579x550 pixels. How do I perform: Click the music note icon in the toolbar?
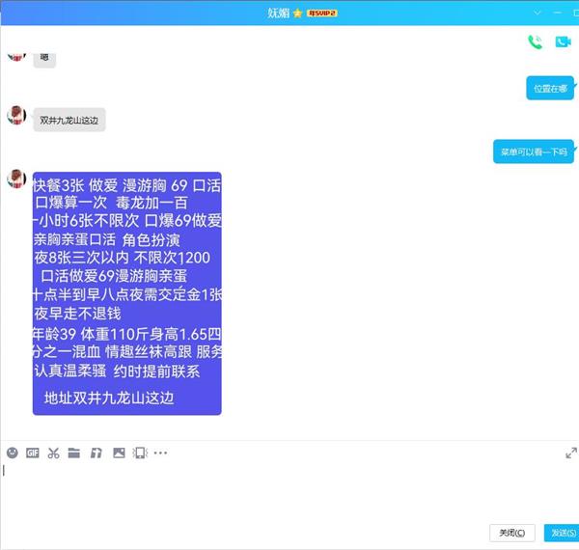[96, 453]
